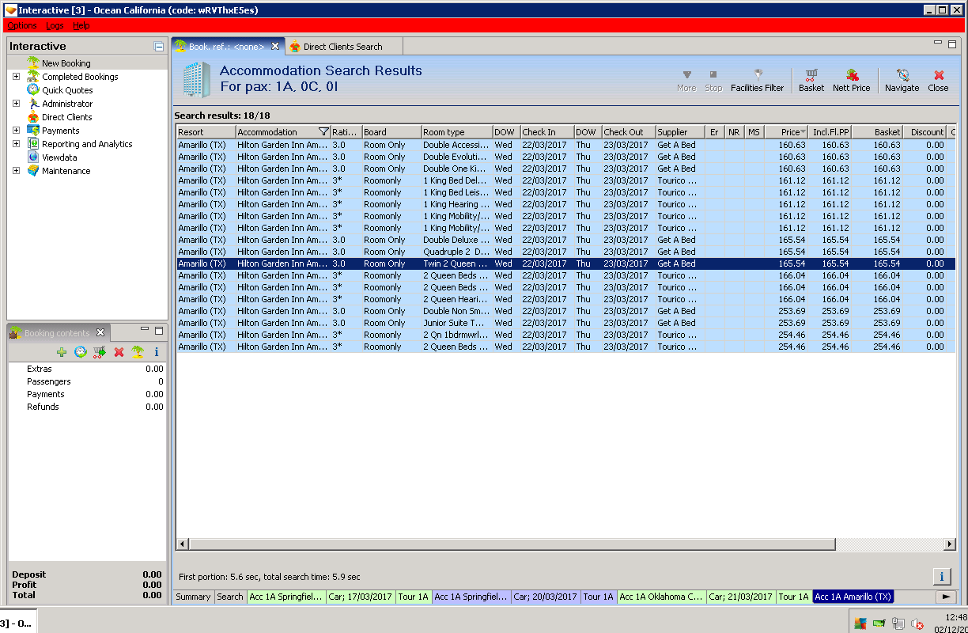Image resolution: width=968 pixels, height=633 pixels.
Task: Expand the Administrator tree node
Action: (16, 104)
